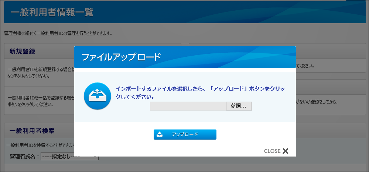
Task: Click the small upload icon inside アップロード button
Action: (x=160, y=134)
